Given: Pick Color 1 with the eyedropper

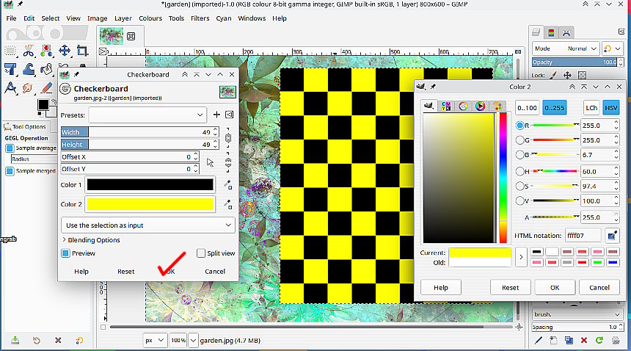Looking at the screenshot, I should pos(227,185).
